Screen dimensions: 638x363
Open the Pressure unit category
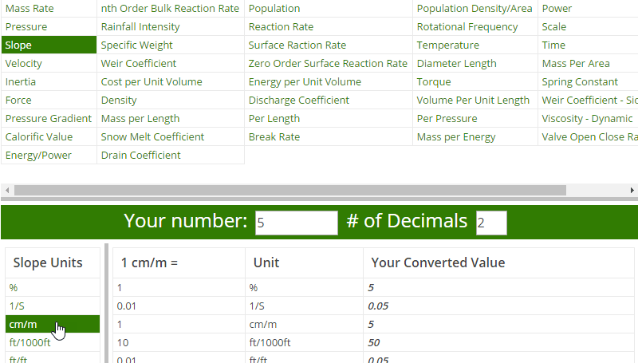tap(26, 27)
